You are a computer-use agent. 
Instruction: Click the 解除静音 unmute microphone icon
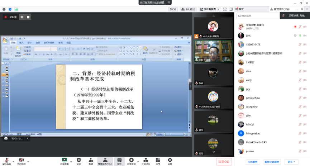tap(6, 160)
